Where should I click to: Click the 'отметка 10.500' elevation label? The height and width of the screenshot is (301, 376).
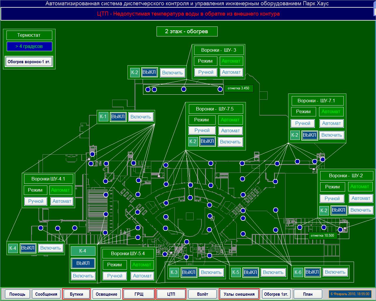tap(323, 235)
